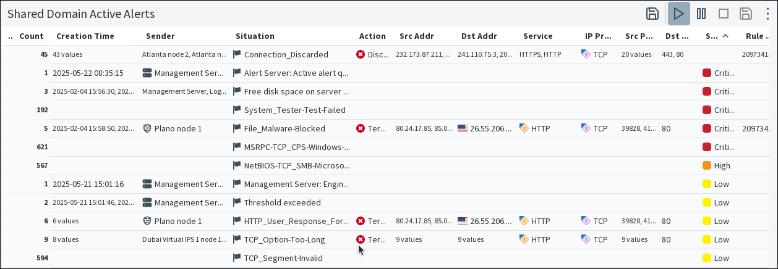
Task: Open the three-dot more options menu
Action: click(767, 14)
